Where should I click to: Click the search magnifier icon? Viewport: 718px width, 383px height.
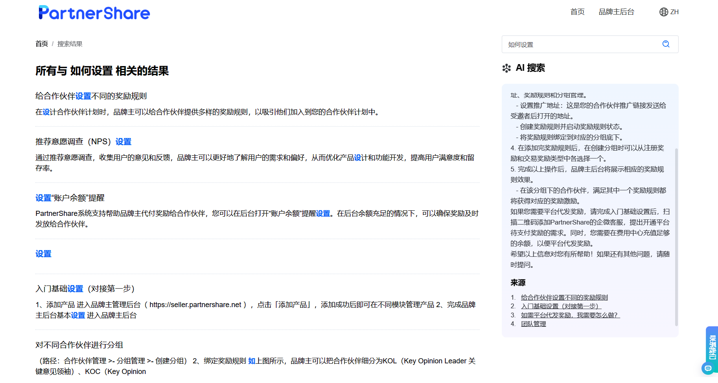pos(666,44)
